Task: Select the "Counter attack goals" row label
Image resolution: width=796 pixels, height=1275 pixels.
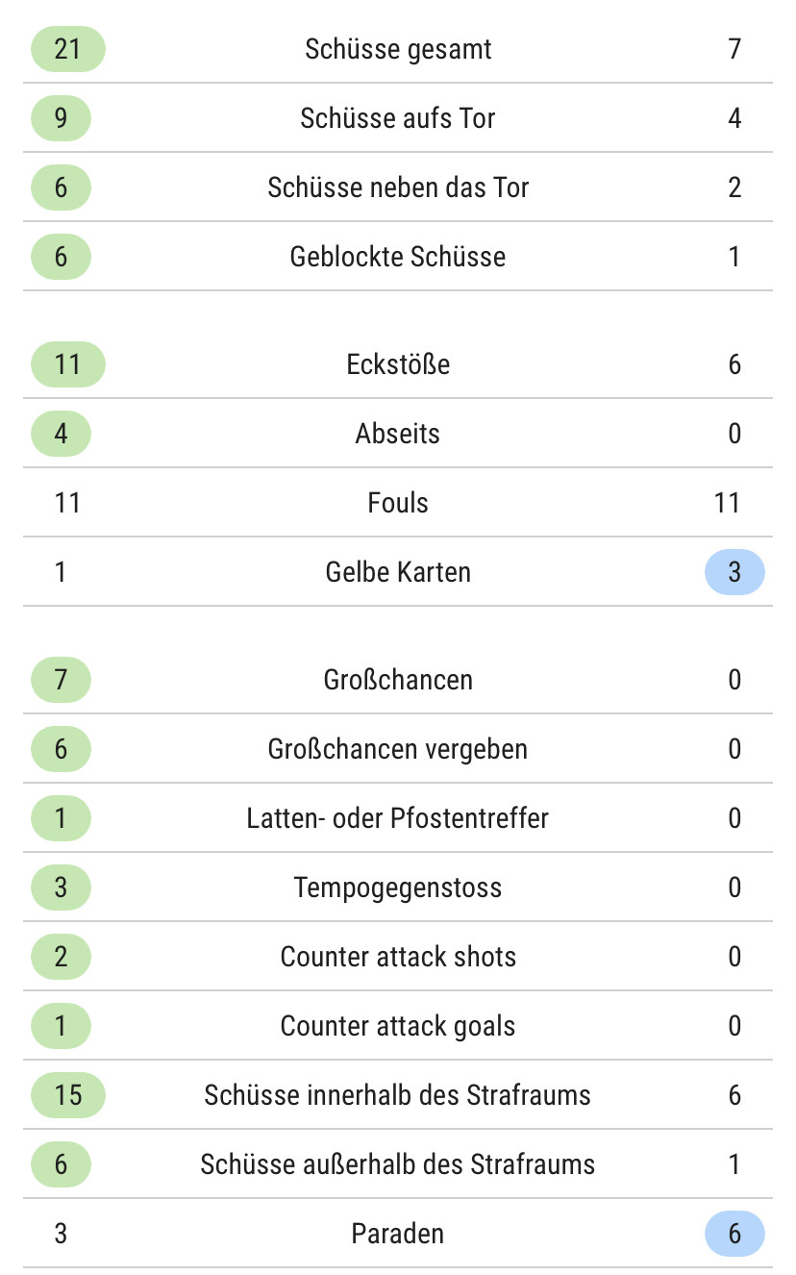Action: pyautogui.click(x=398, y=1026)
